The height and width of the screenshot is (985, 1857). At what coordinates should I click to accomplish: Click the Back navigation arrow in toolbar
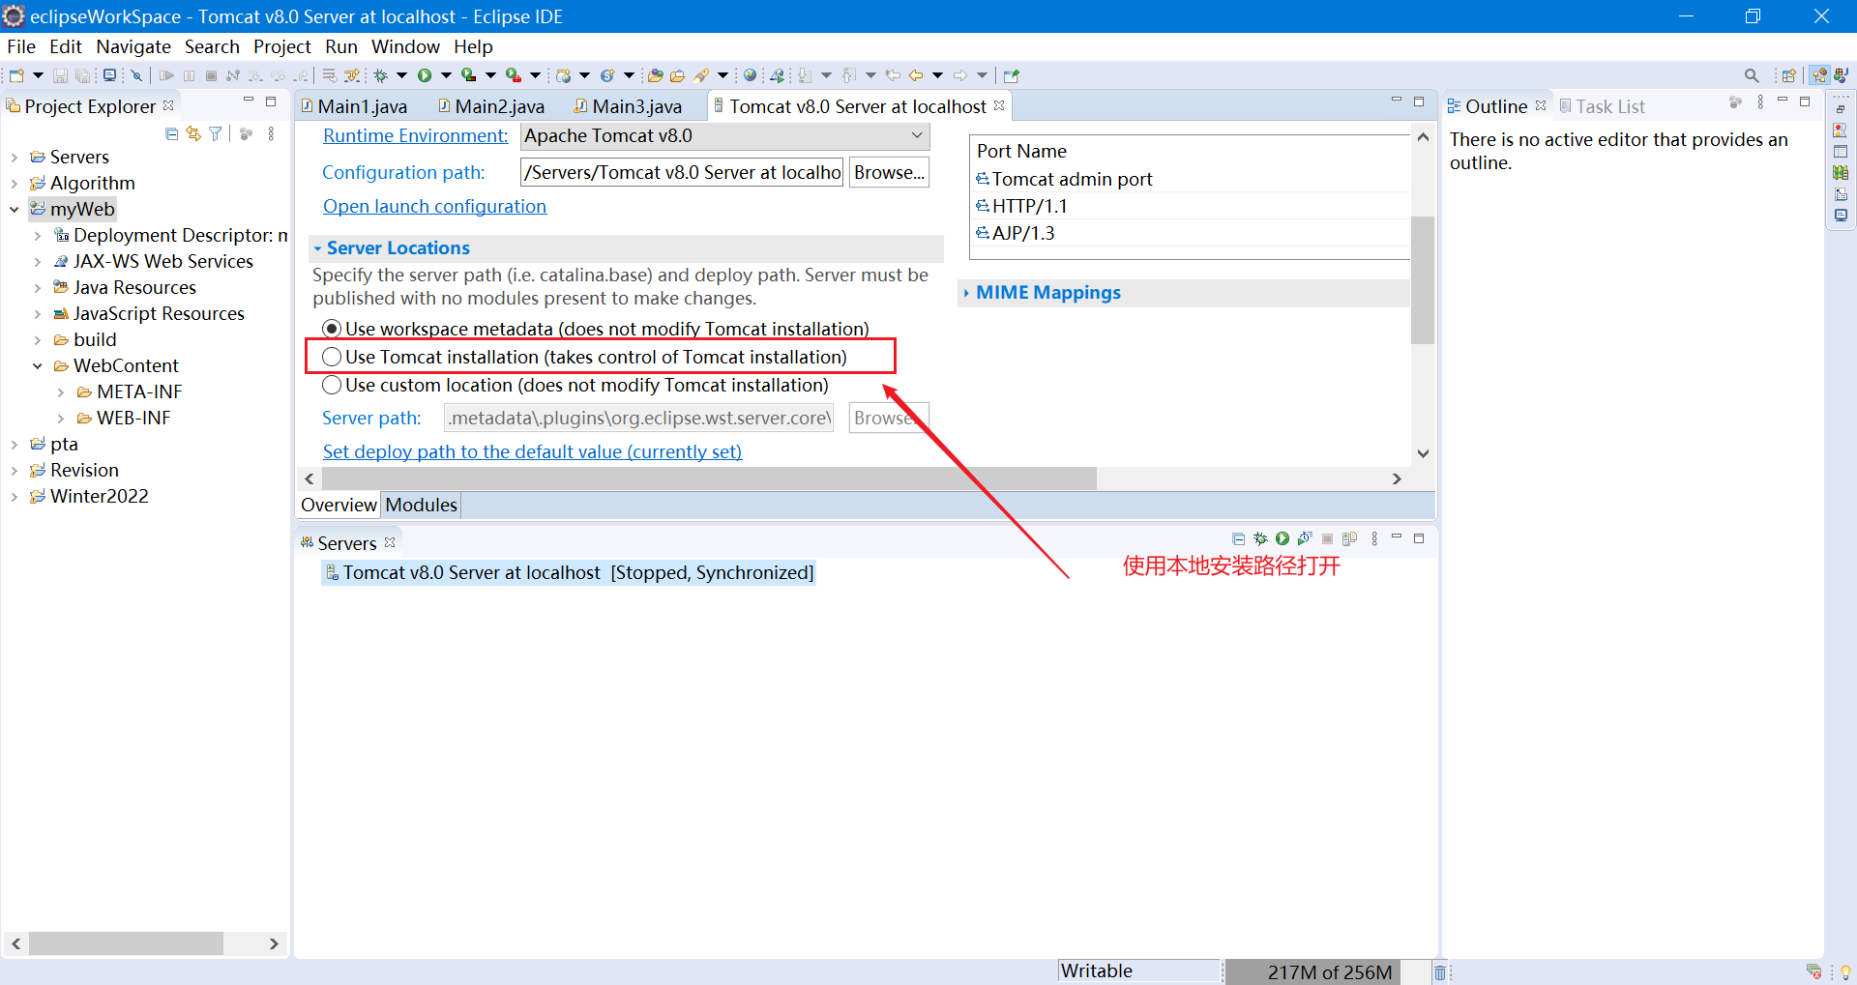pyautogui.click(x=915, y=75)
